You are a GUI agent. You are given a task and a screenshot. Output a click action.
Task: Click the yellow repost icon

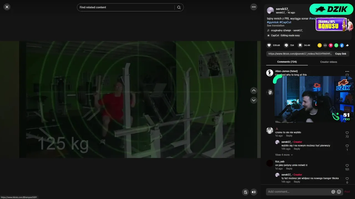tap(319, 45)
